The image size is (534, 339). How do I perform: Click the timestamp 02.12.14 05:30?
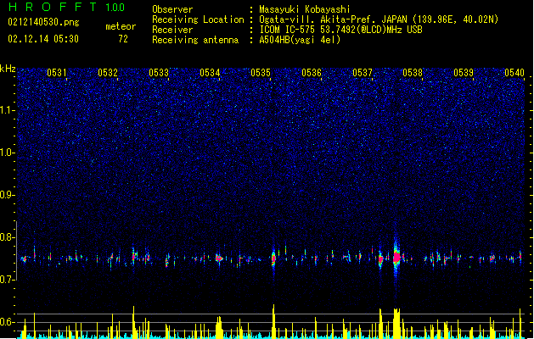pos(43,39)
